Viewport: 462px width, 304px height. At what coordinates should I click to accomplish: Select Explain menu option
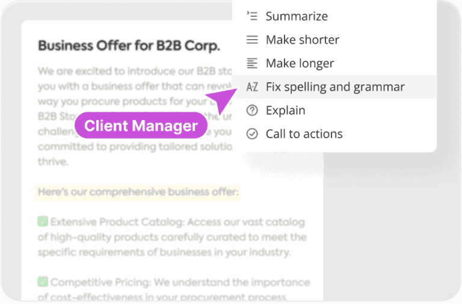285,111
